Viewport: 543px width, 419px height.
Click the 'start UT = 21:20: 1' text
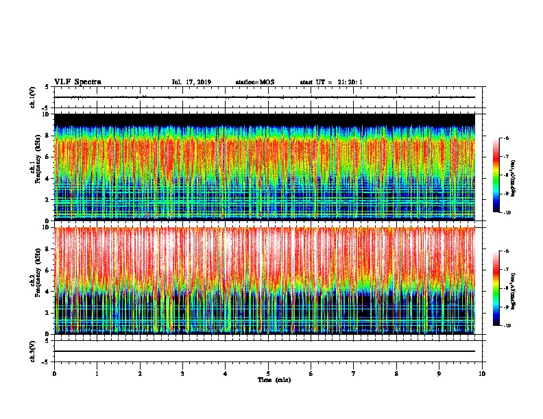(331, 82)
